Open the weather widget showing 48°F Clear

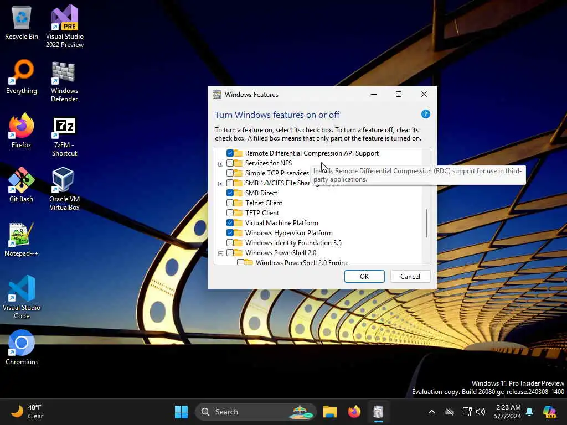click(x=27, y=412)
